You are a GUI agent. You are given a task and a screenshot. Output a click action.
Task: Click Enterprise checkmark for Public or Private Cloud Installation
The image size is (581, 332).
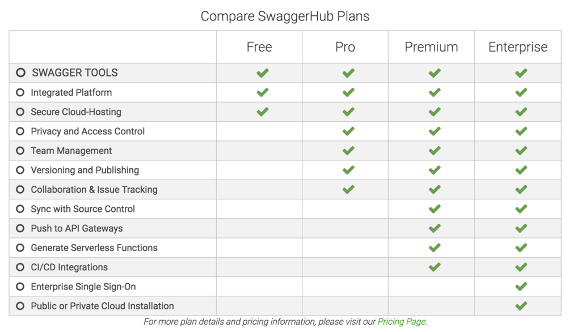521,306
